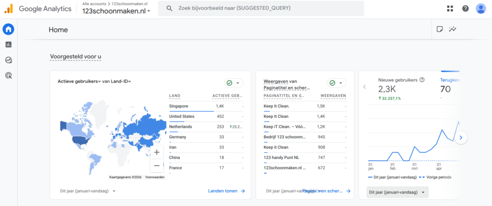492x206 pixels.
Task: Open the 123schoonmaken.nl property selector
Action: [x=116, y=11]
